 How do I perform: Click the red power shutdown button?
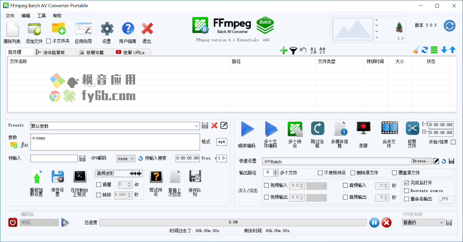pos(13,222)
